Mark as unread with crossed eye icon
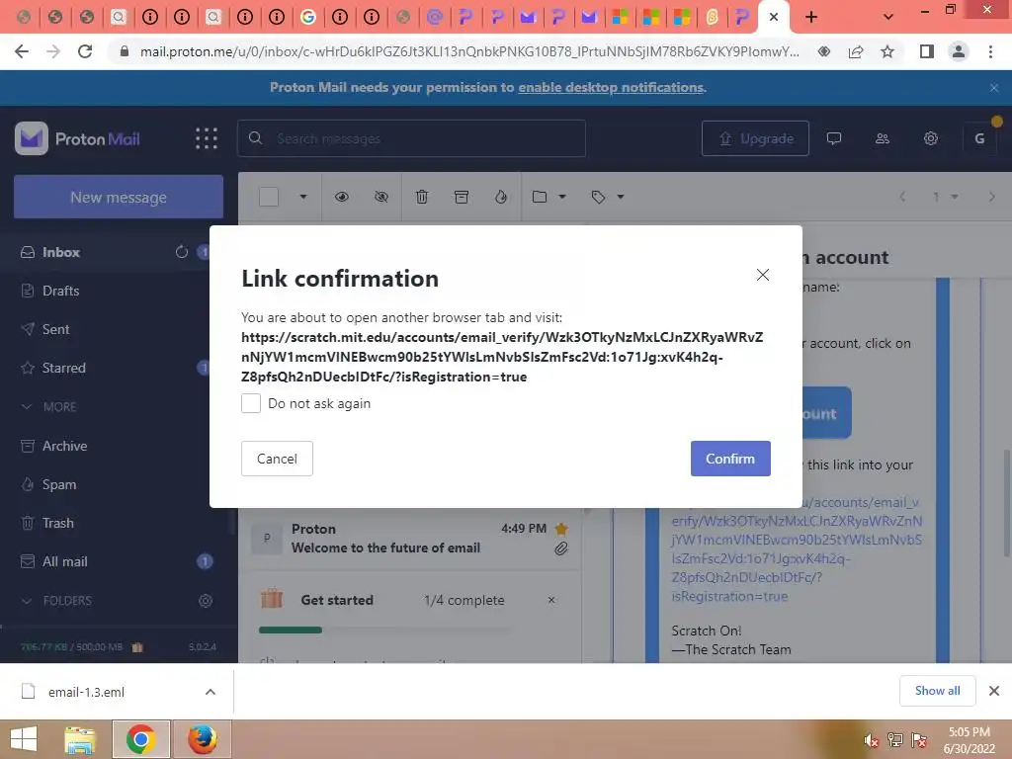 [x=381, y=197]
